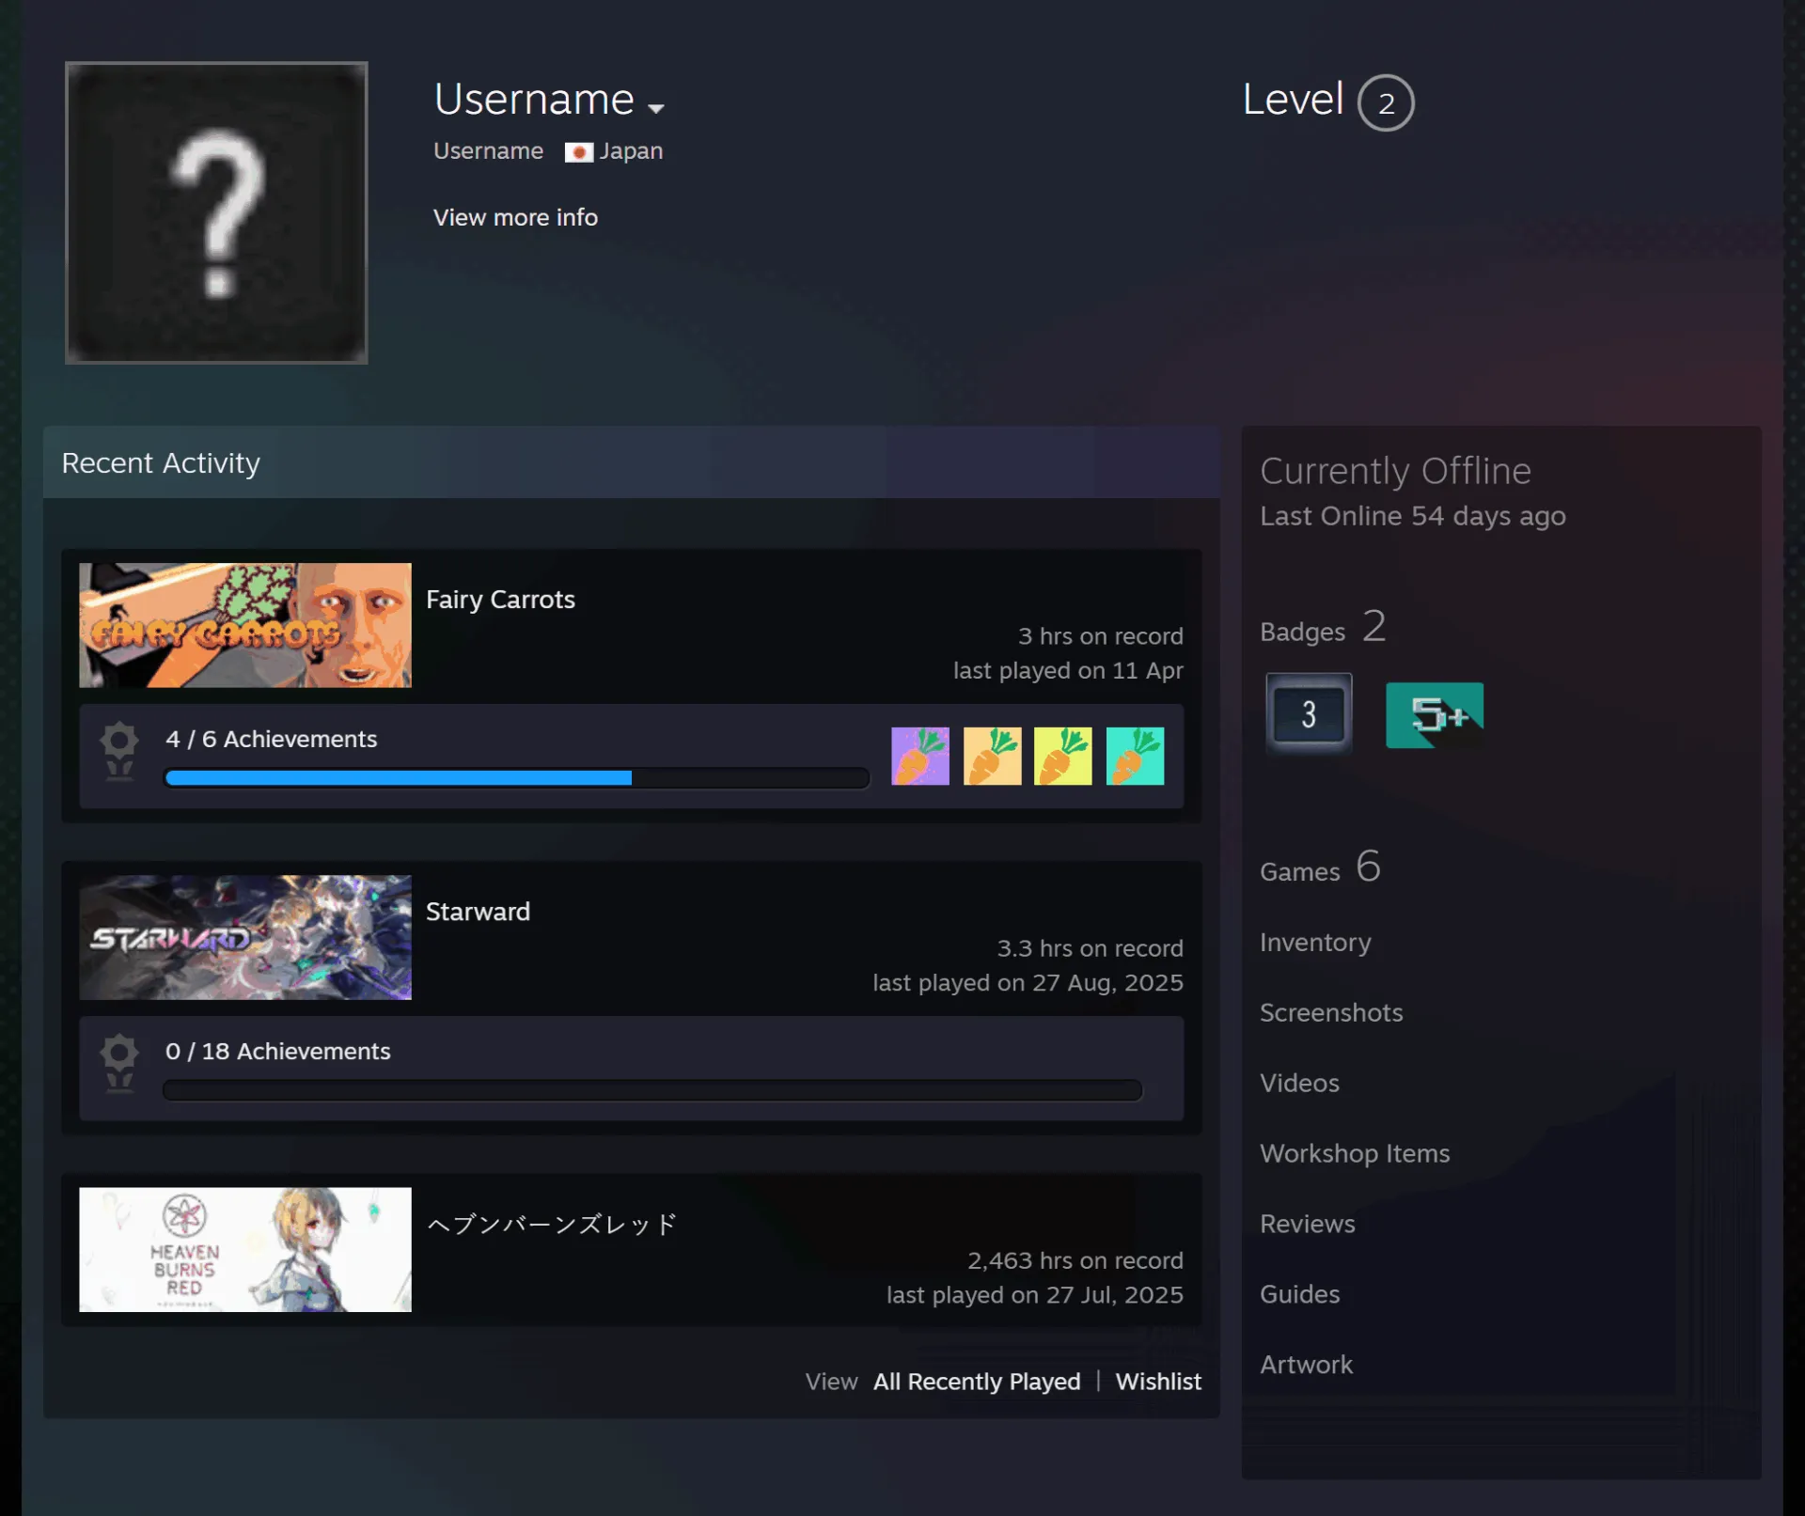Click the ヘブンバーンズレッド game title
The image size is (1805, 1516).
[x=552, y=1224]
